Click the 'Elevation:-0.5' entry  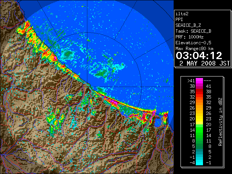[x=193, y=43]
